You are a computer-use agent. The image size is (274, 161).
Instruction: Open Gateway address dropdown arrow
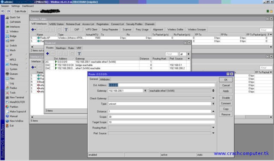145,91
